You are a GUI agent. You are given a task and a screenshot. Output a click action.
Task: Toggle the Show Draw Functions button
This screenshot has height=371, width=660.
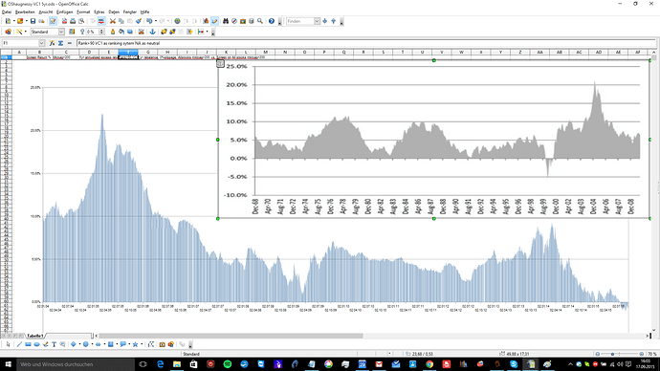pos(214,21)
